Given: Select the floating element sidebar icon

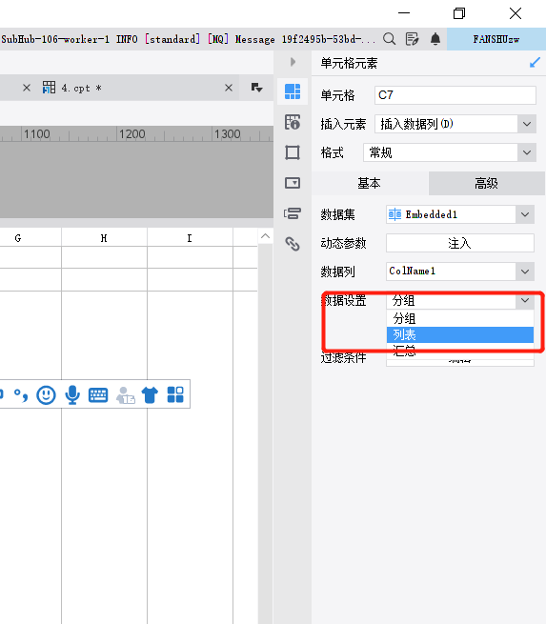Looking at the screenshot, I should [x=293, y=152].
